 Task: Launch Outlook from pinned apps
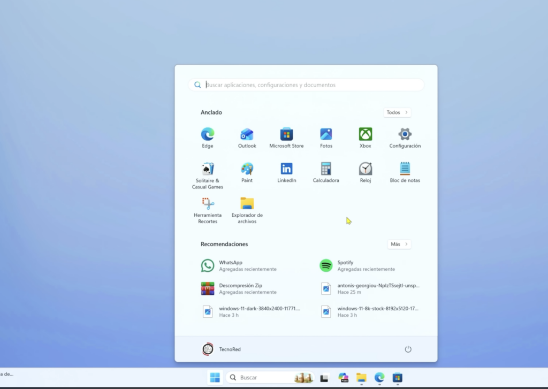click(247, 138)
